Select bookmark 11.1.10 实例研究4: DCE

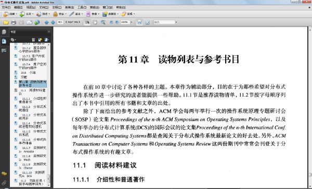click(x=32, y=174)
